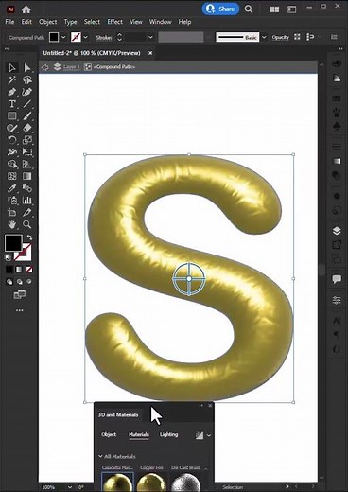Open Edit Toolbar three dots

click(x=20, y=310)
